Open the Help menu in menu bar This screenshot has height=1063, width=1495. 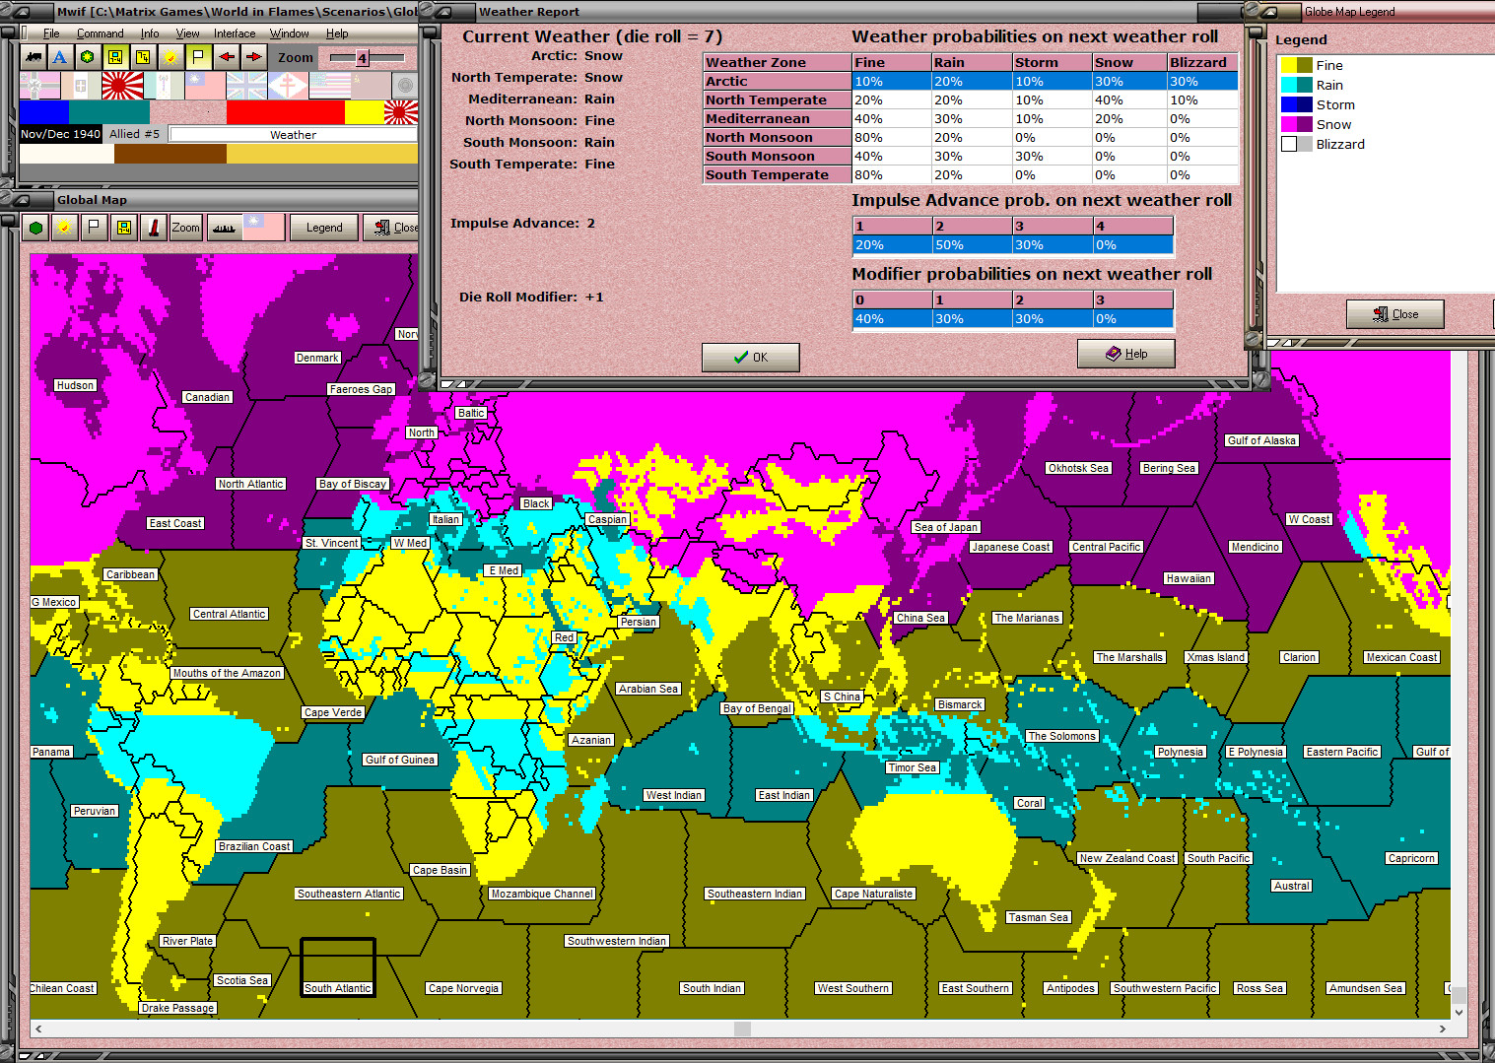(337, 33)
